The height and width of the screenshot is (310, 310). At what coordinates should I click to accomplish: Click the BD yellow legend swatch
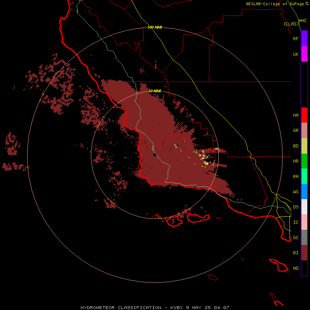pyautogui.click(x=304, y=146)
